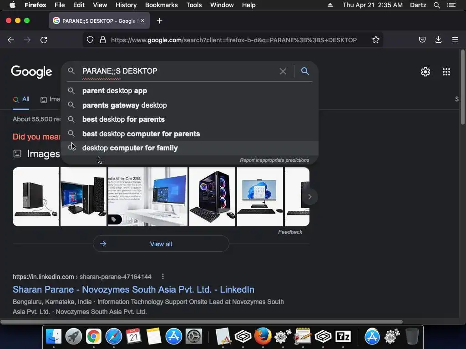Open more options for the LinkedIn result
The height and width of the screenshot is (349, 466).
[163, 277]
